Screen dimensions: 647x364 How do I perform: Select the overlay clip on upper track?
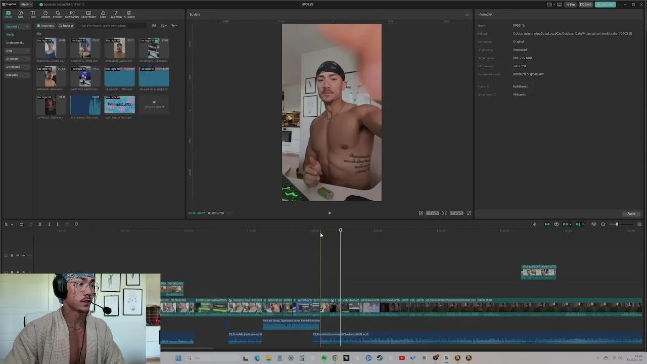click(x=539, y=272)
